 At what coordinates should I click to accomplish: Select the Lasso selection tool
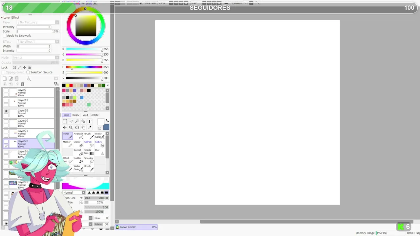pos(71,121)
